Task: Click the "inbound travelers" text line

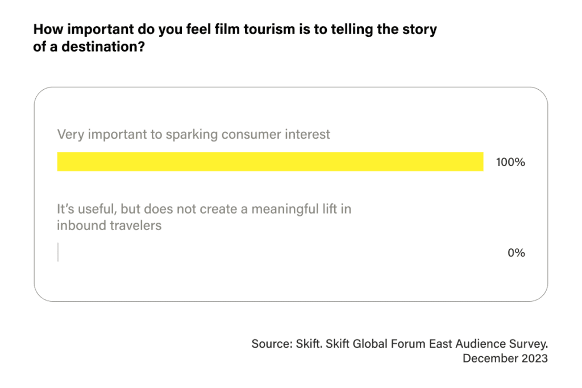Action: (109, 226)
